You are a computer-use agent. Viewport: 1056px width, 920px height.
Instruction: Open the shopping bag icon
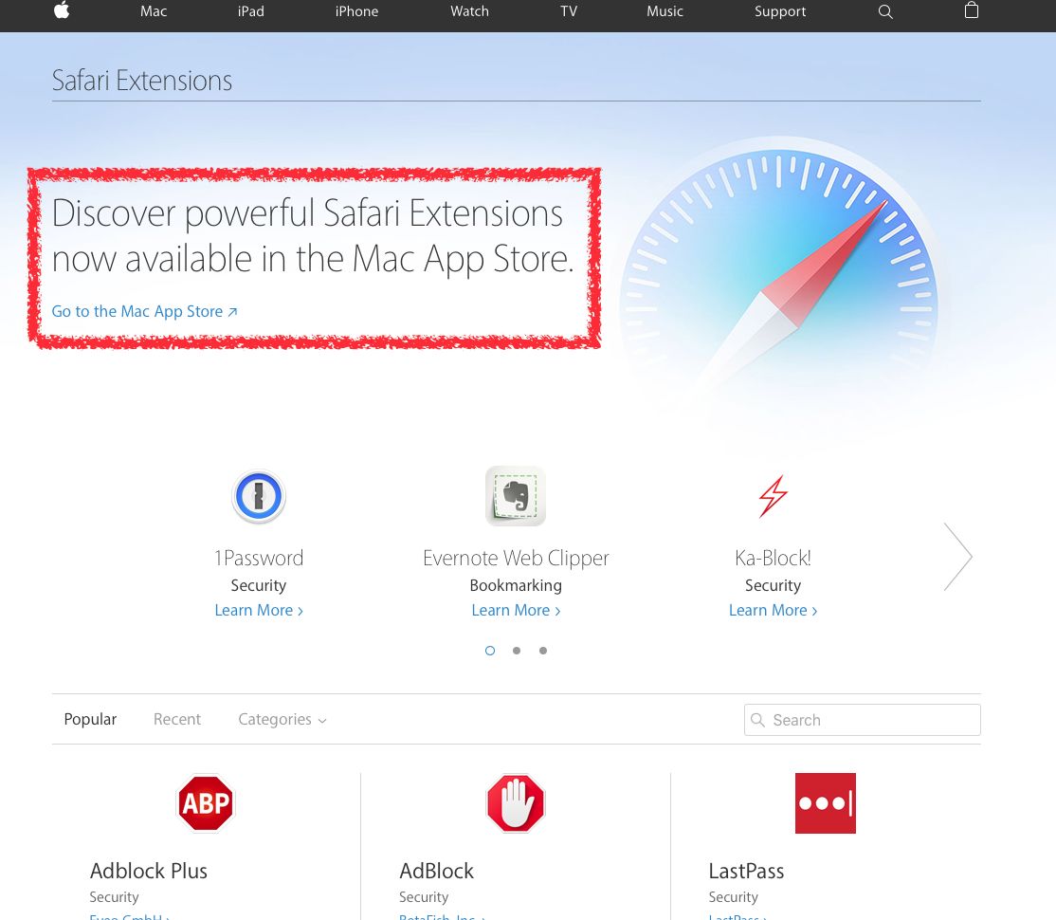click(x=971, y=10)
